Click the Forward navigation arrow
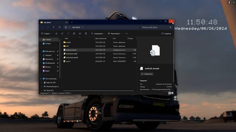The image size is (236, 132). 48,27
